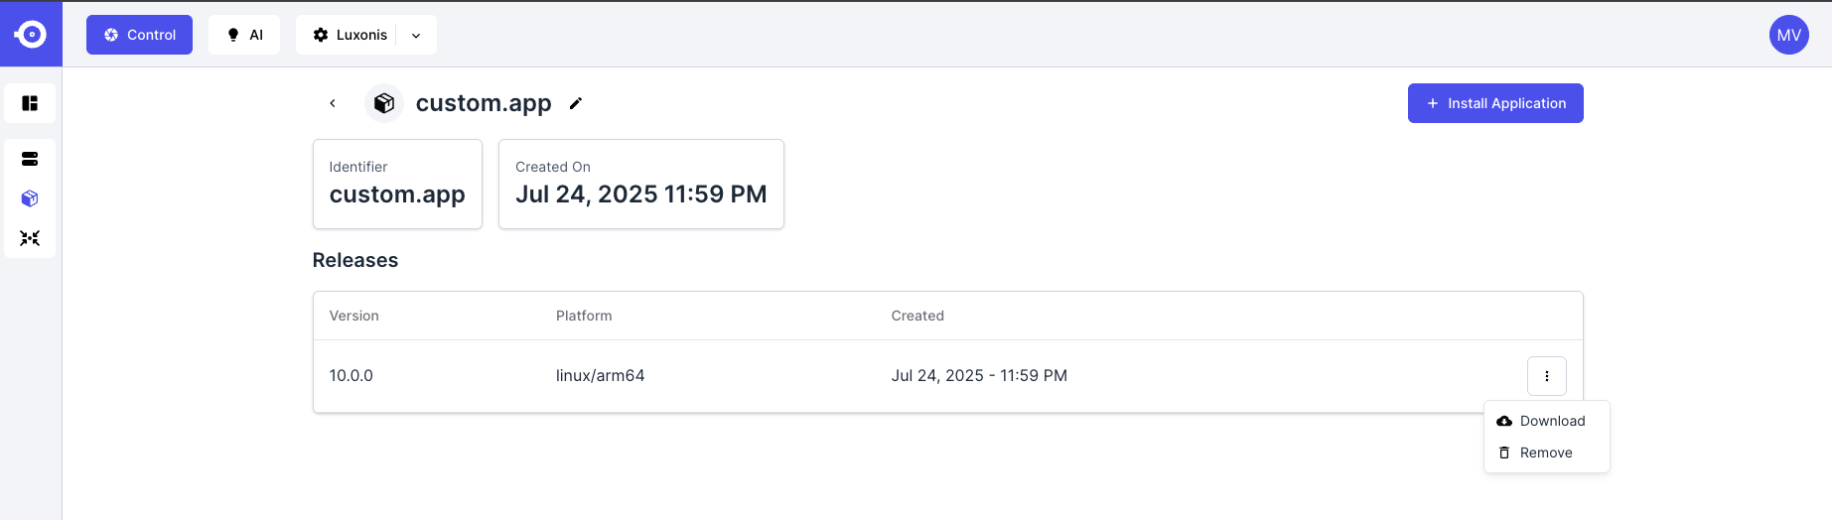Click the 10.0.0 release row
This screenshot has width=1832, height=520.
tap(947, 376)
